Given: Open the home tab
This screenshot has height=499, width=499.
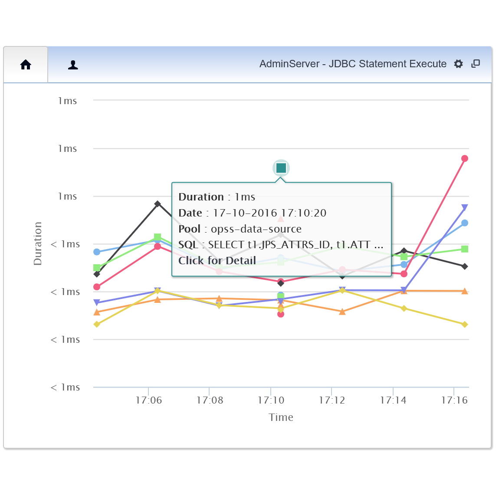Looking at the screenshot, I should click(x=26, y=65).
